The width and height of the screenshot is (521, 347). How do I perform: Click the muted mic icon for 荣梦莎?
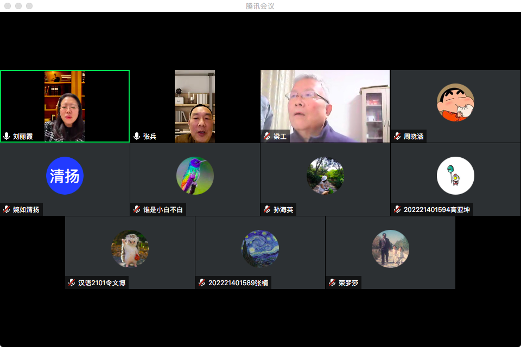click(x=332, y=282)
